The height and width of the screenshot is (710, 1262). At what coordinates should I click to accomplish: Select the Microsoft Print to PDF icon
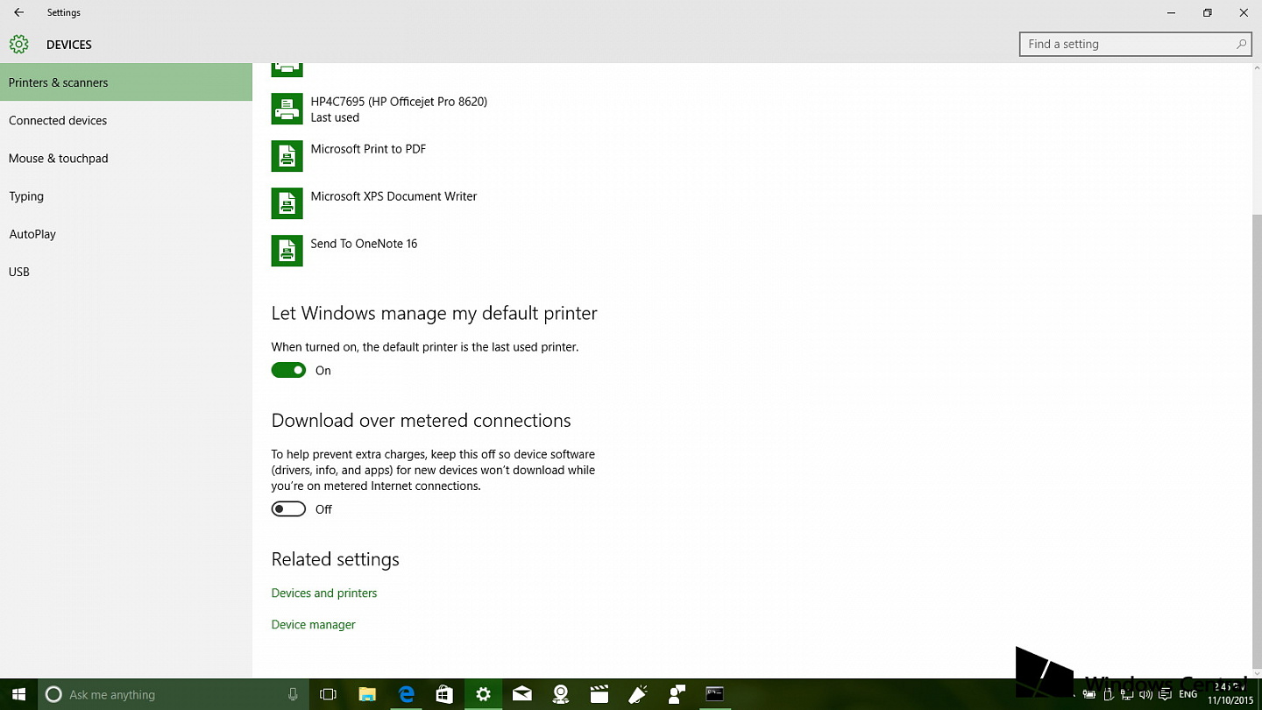pyautogui.click(x=287, y=156)
